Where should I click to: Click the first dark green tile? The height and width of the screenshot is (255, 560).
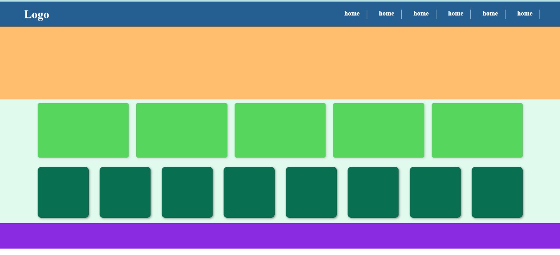63,192
